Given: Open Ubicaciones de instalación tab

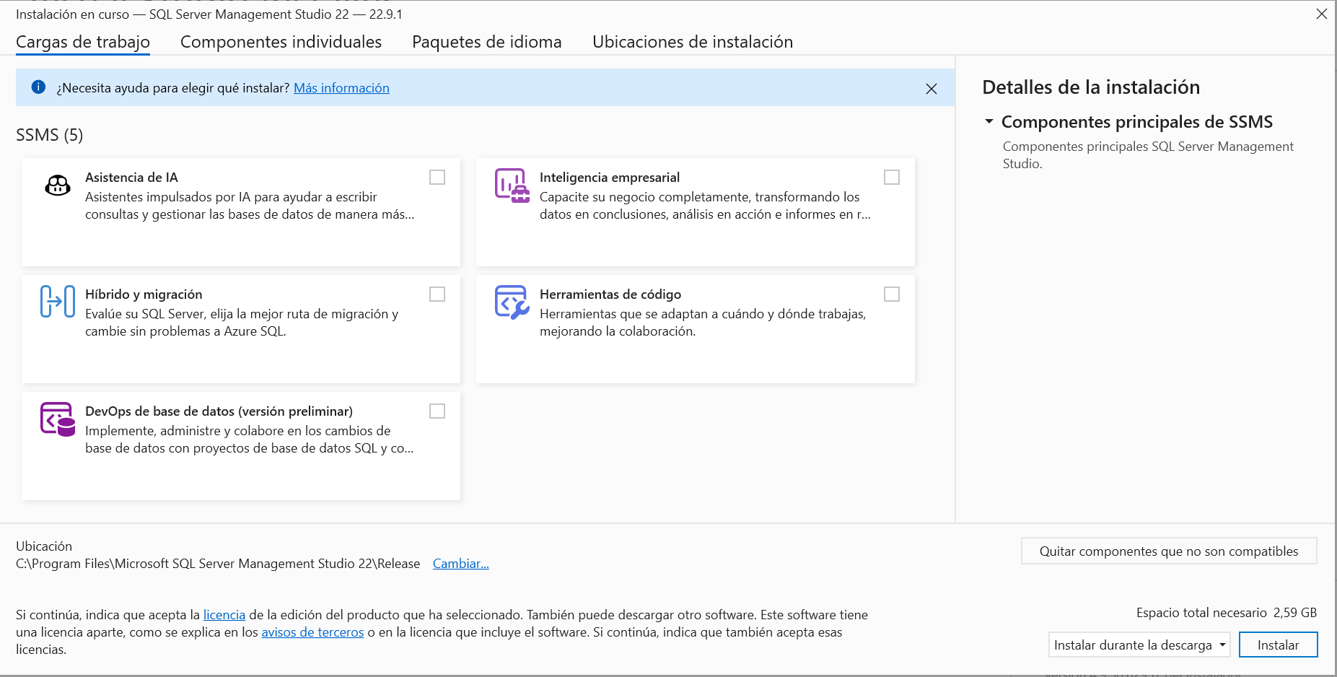Looking at the screenshot, I should [693, 42].
